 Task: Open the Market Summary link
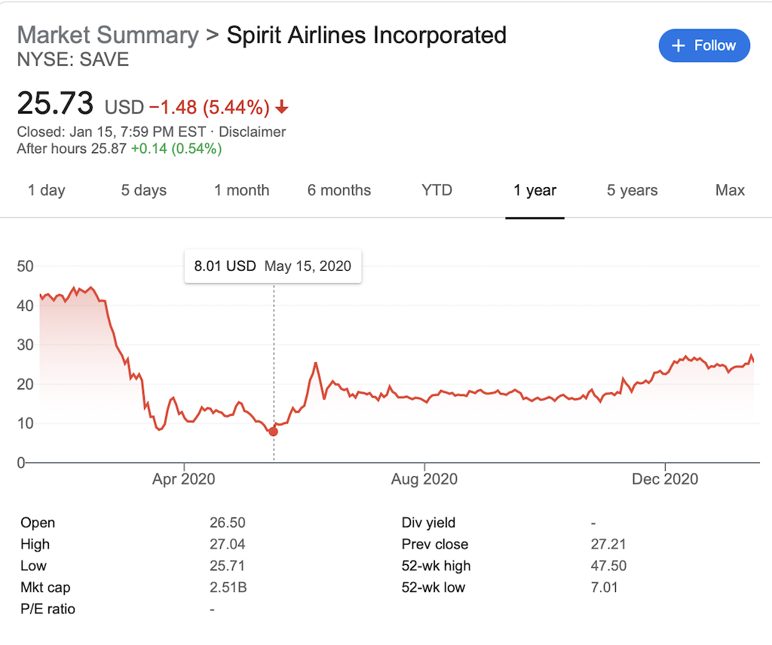point(108,35)
